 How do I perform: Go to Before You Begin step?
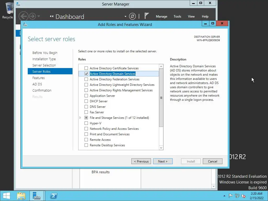pyautogui.click(x=45, y=53)
